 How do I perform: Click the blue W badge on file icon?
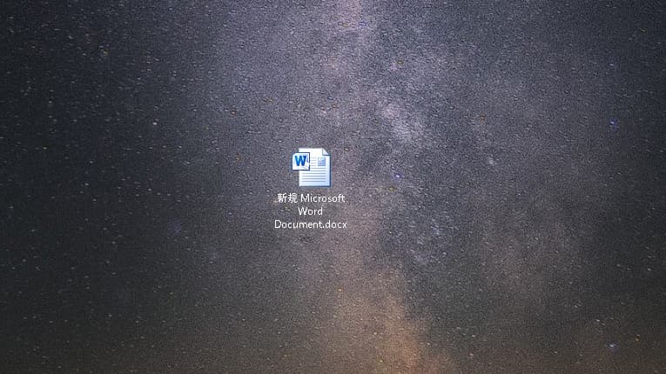tap(301, 162)
